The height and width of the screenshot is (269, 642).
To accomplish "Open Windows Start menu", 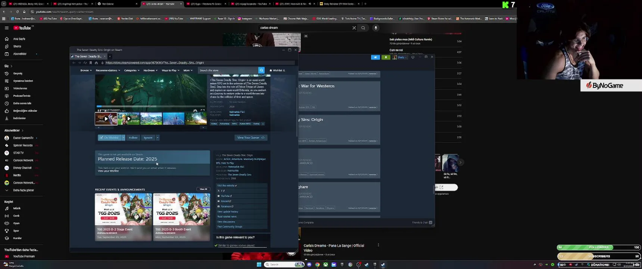I will click(x=259, y=265).
